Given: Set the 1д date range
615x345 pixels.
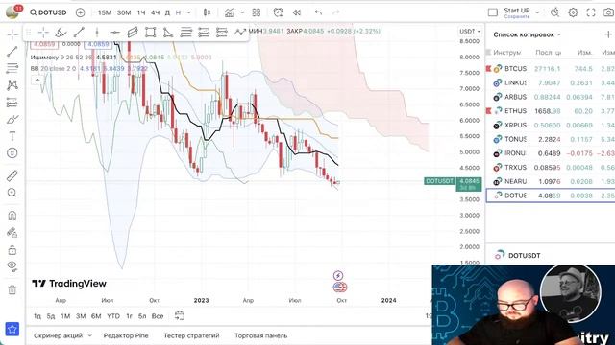Looking at the screenshot, I should click(37, 316).
